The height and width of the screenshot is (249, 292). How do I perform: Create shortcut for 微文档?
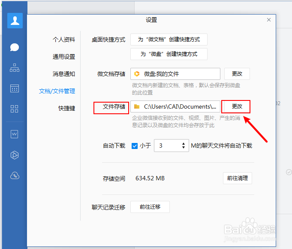(x=169, y=39)
